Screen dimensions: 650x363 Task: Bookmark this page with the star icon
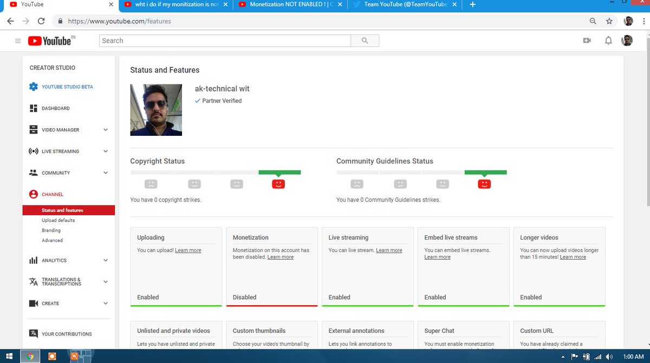(x=609, y=21)
